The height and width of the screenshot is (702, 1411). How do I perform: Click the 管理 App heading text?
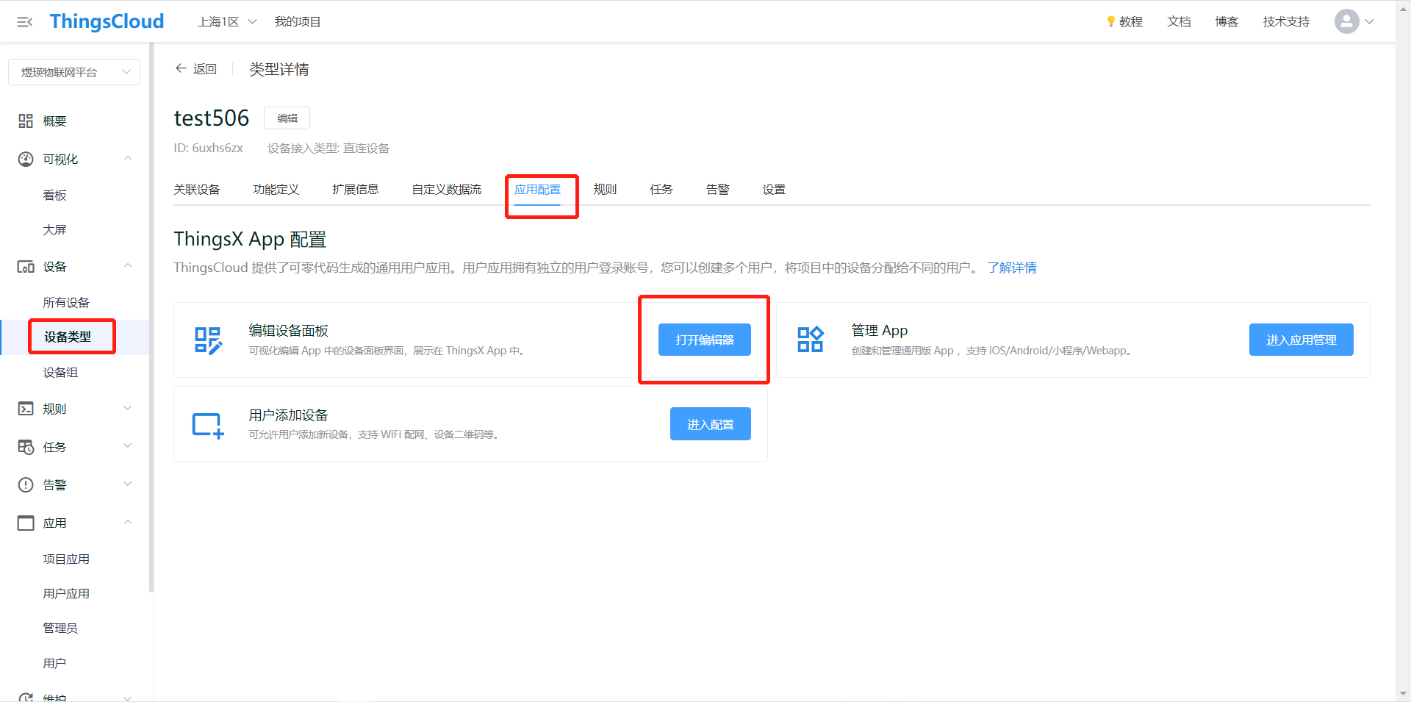coord(880,331)
